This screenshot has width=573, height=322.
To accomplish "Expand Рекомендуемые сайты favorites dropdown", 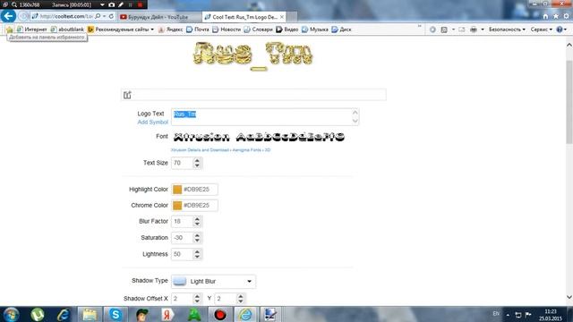I will pyautogui.click(x=152, y=30).
